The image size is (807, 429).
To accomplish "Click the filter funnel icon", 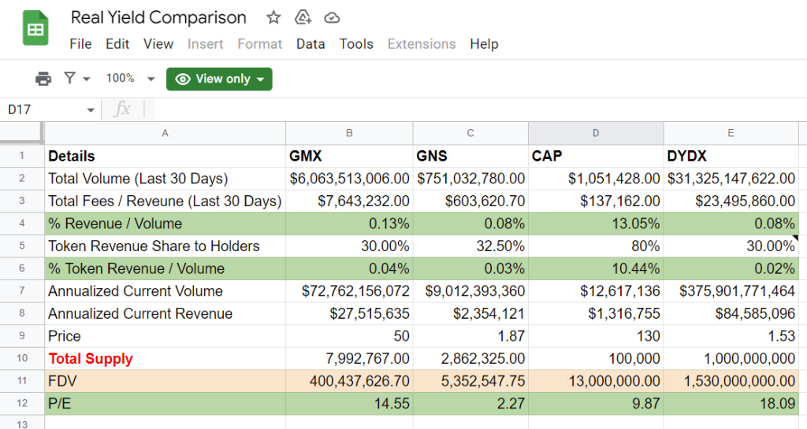I will coord(69,78).
